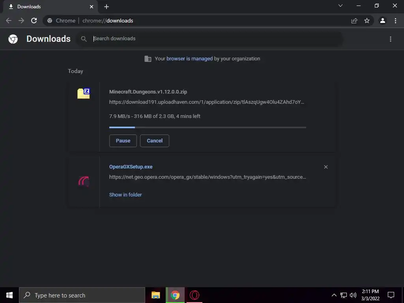Open Opera GX from the taskbar
The height and width of the screenshot is (303, 404).
[x=195, y=295]
